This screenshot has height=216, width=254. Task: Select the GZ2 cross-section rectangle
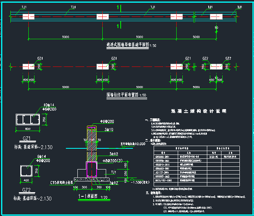pos(26,171)
